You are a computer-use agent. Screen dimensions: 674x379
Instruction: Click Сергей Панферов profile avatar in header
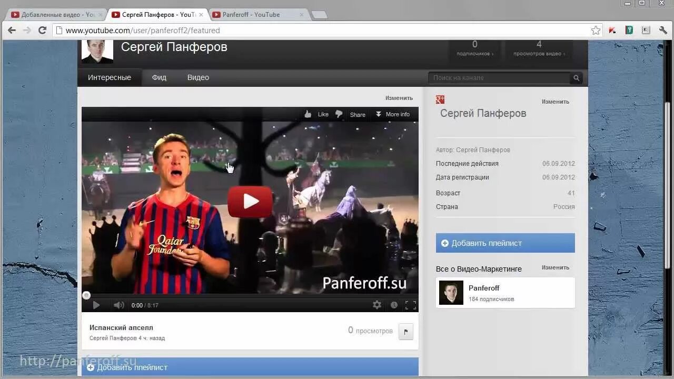pos(97,52)
